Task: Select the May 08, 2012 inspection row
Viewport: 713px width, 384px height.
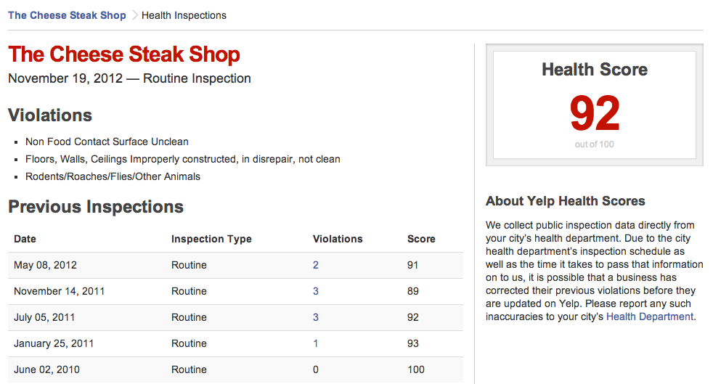Action: pyautogui.click(x=235, y=266)
